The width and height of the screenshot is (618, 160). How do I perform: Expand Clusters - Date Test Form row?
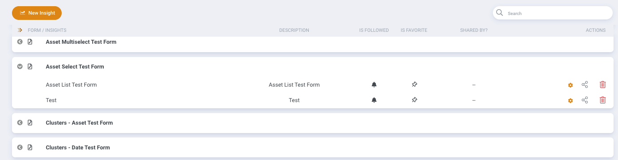pos(20,147)
